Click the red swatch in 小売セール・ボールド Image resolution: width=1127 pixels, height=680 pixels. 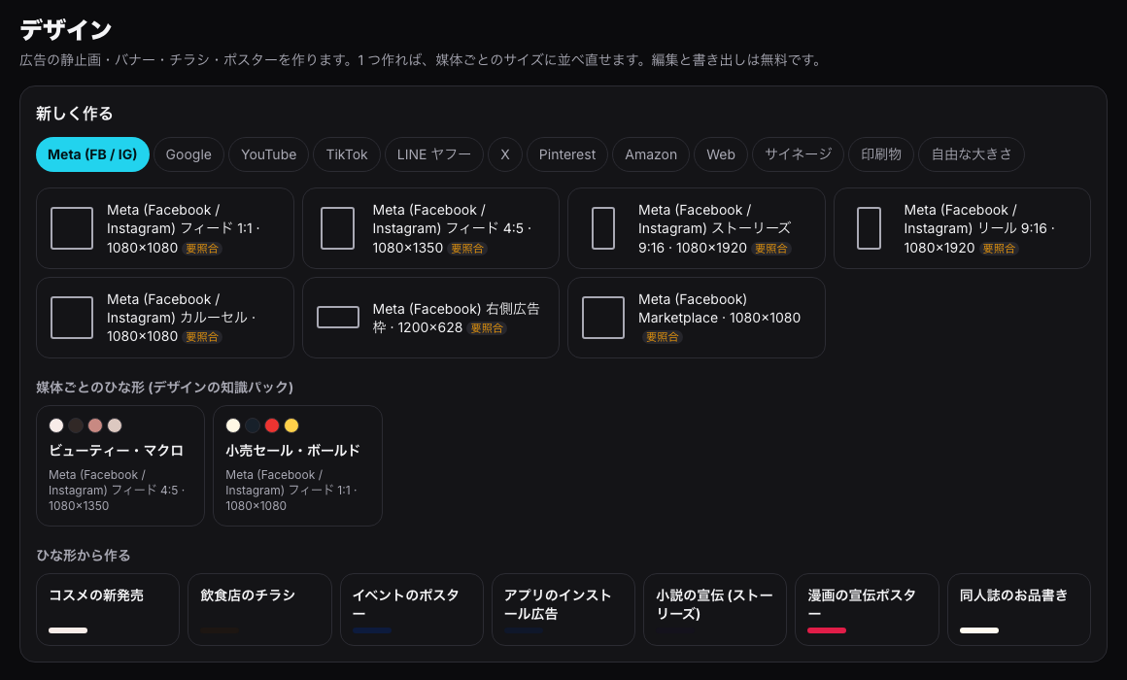[x=272, y=425]
